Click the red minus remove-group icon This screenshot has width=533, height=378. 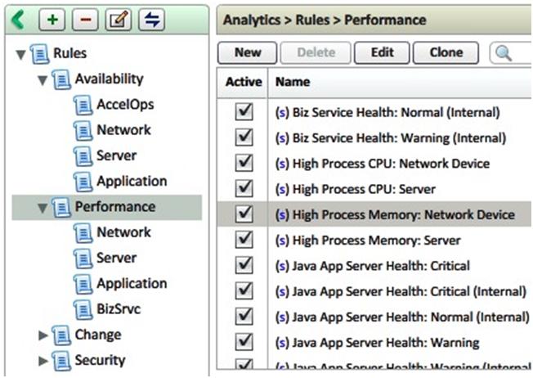point(85,19)
